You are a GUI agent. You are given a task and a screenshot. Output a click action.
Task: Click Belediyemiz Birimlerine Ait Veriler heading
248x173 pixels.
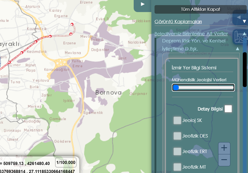191,34
